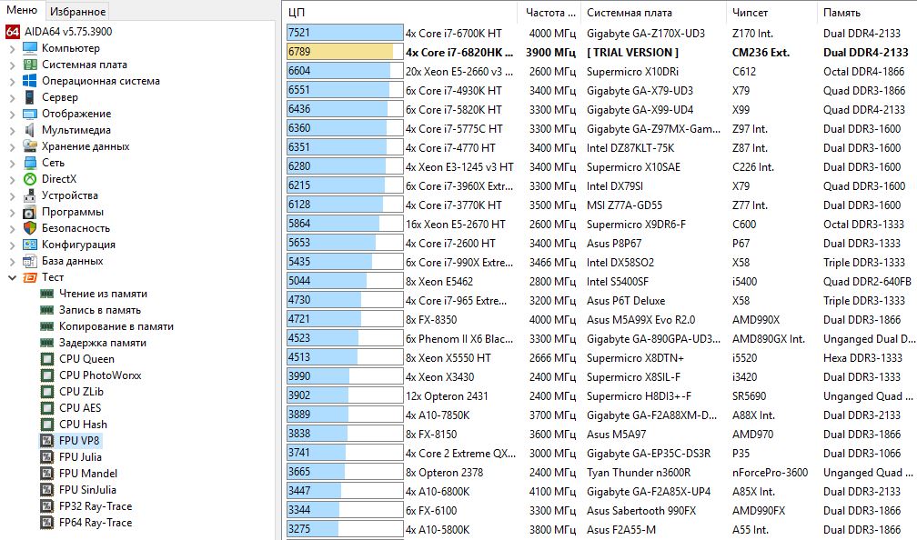Sort by the Системная плата column header
Image resolution: width=917 pixels, height=540 pixels.
654,13
